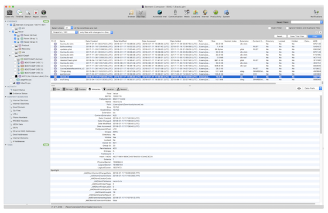Click the plus button to add filter condition
This screenshot has width=328, height=213.
click(320, 32)
